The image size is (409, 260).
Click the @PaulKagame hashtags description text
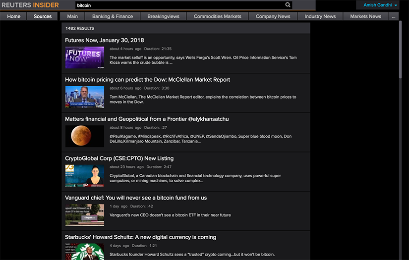click(x=200, y=139)
